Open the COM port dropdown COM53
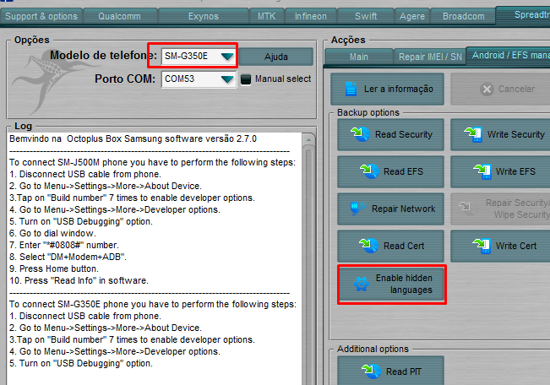The height and width of the screenshot is (385, 550). [x=199, y=79]
